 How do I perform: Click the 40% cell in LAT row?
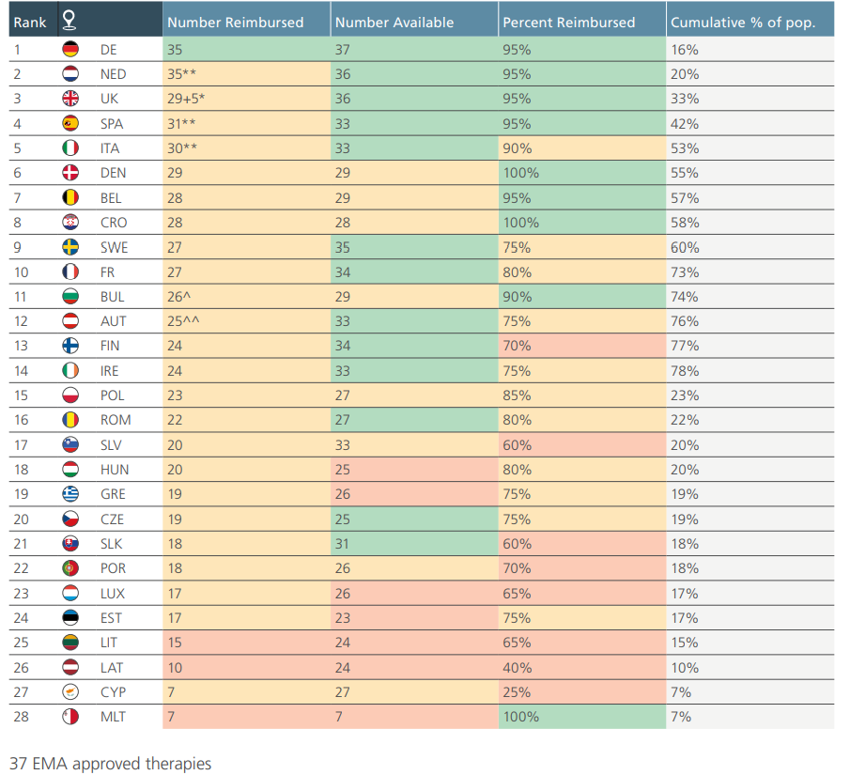pos(582,668)
